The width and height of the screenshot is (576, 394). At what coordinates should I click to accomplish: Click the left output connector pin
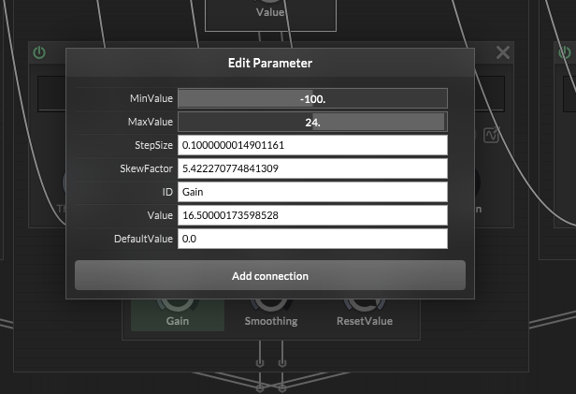point(260,362)
